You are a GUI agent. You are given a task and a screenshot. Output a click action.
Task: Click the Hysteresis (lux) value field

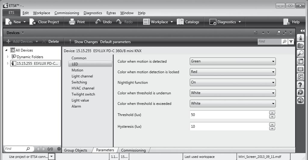229,126
